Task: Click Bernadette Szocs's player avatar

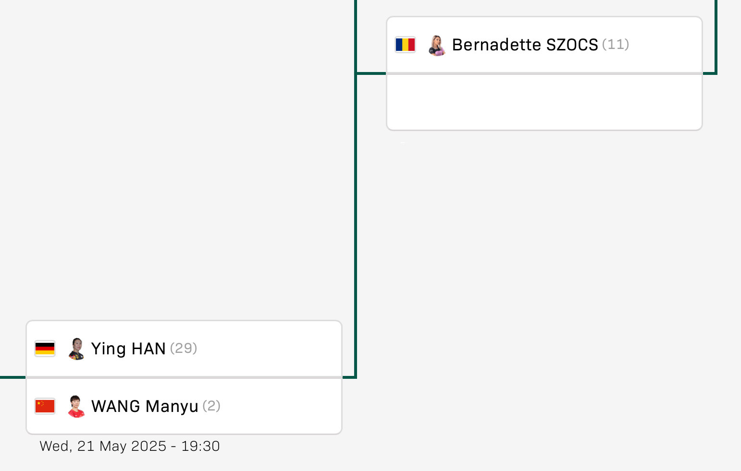Action: [x=436, y=45]
